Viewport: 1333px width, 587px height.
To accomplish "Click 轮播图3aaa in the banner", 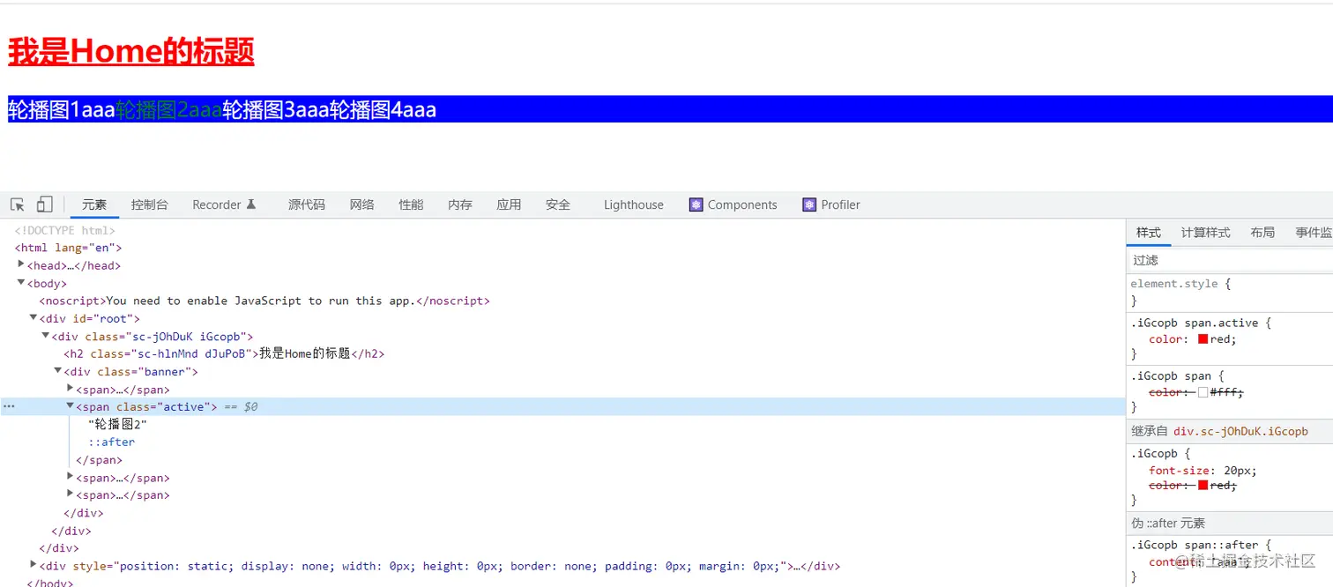I will [276, 110].
